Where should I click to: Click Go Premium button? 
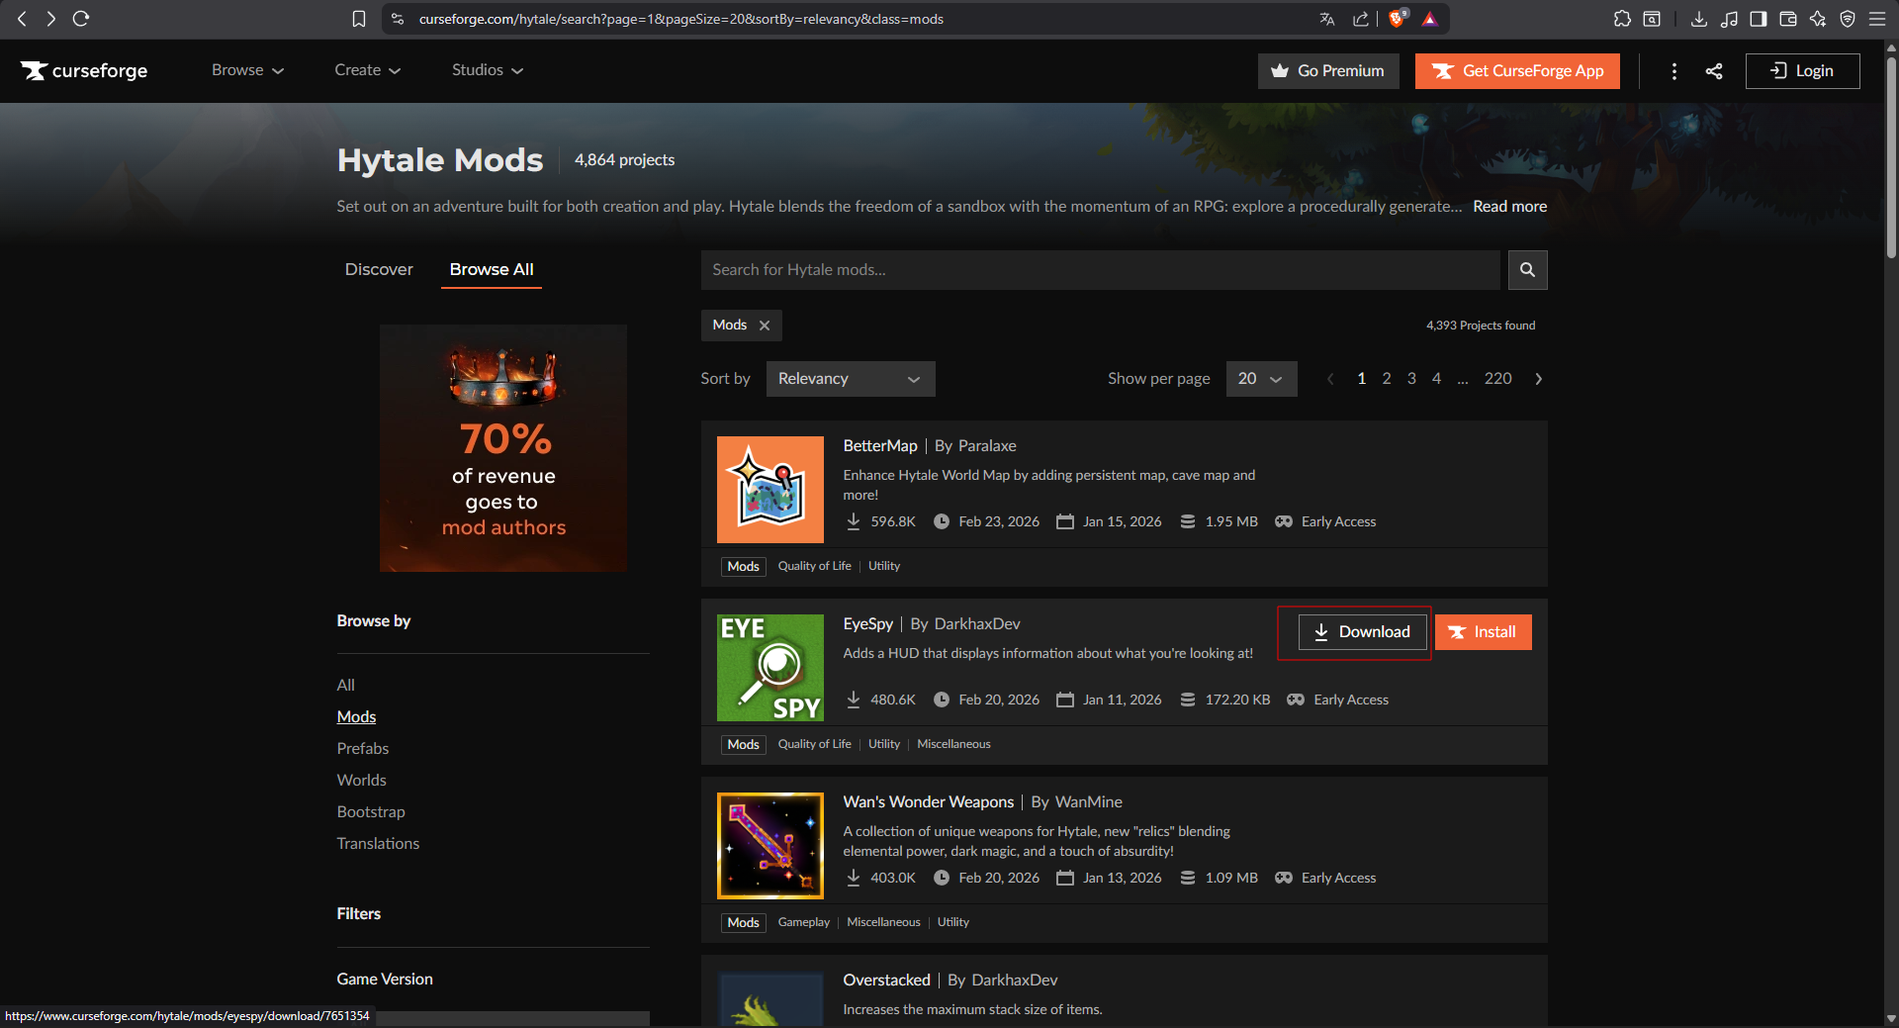point(1328,71)
